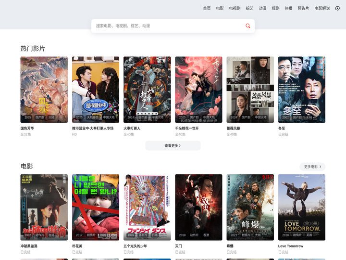The width and height of the screenshot is (346, 260).
Task: Open the 国色芳华 poster
Action: [x=44, y=90]
